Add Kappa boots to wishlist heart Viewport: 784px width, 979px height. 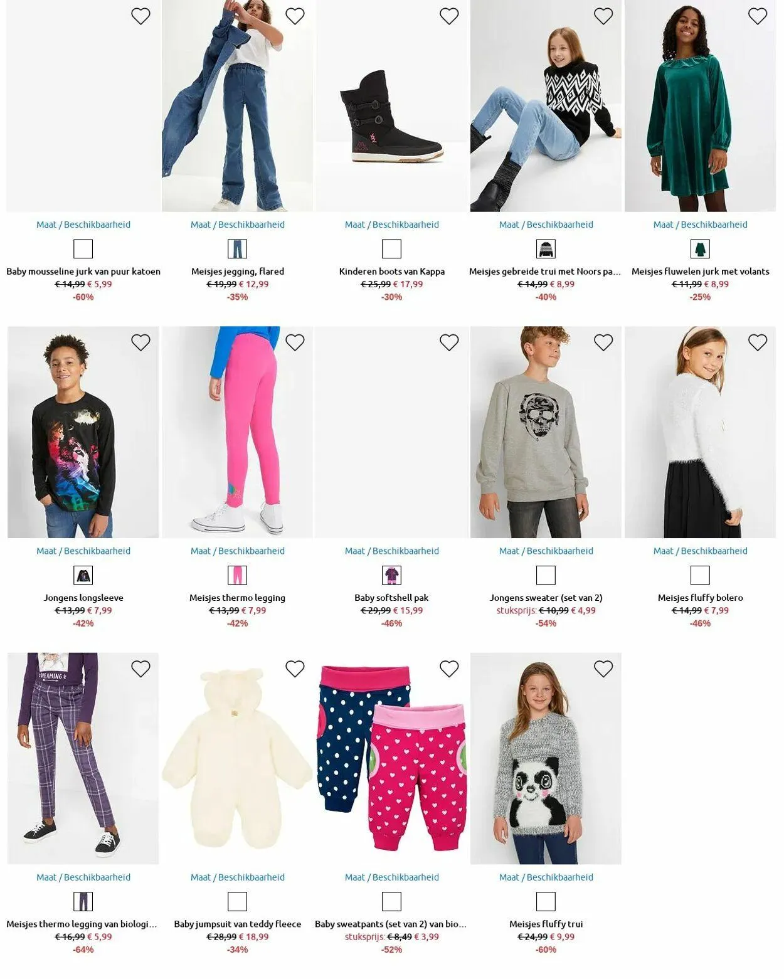click(x=449, y=16)
